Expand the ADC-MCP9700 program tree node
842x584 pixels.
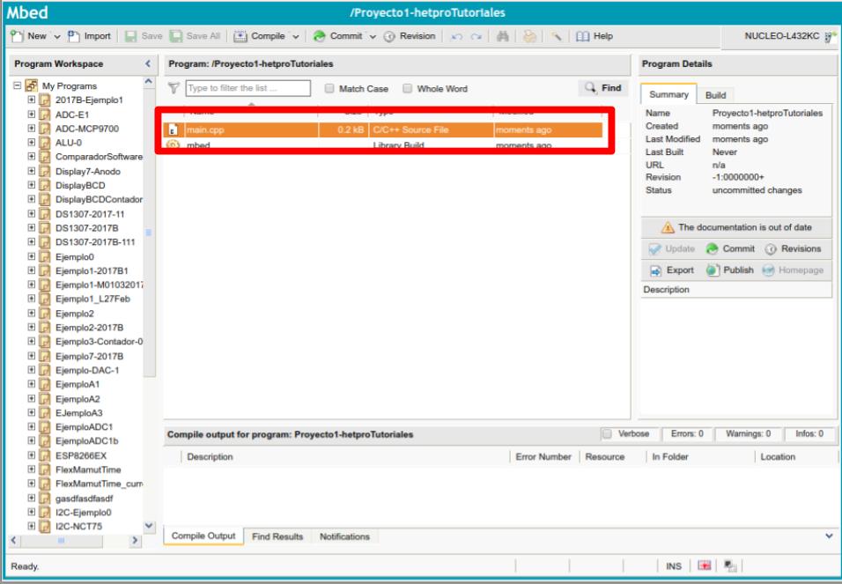coord(32,129)
